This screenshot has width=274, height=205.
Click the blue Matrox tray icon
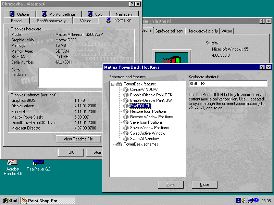click(256, 201)
